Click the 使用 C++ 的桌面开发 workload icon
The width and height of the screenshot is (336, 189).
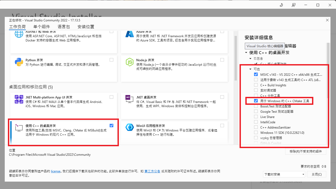pyautogui.click(x=19, y=128)
